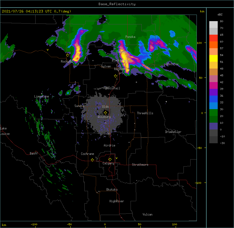The image size is (234, 228).
Task: Select the ThreeHills town label
Action: (145, 113)
